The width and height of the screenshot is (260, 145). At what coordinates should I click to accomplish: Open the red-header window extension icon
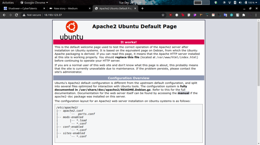pyautogui.click(x=213, y=15)
